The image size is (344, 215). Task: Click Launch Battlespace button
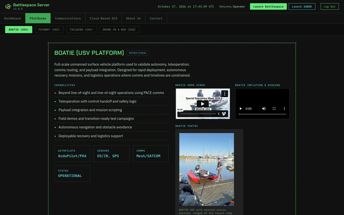(268, 7)
